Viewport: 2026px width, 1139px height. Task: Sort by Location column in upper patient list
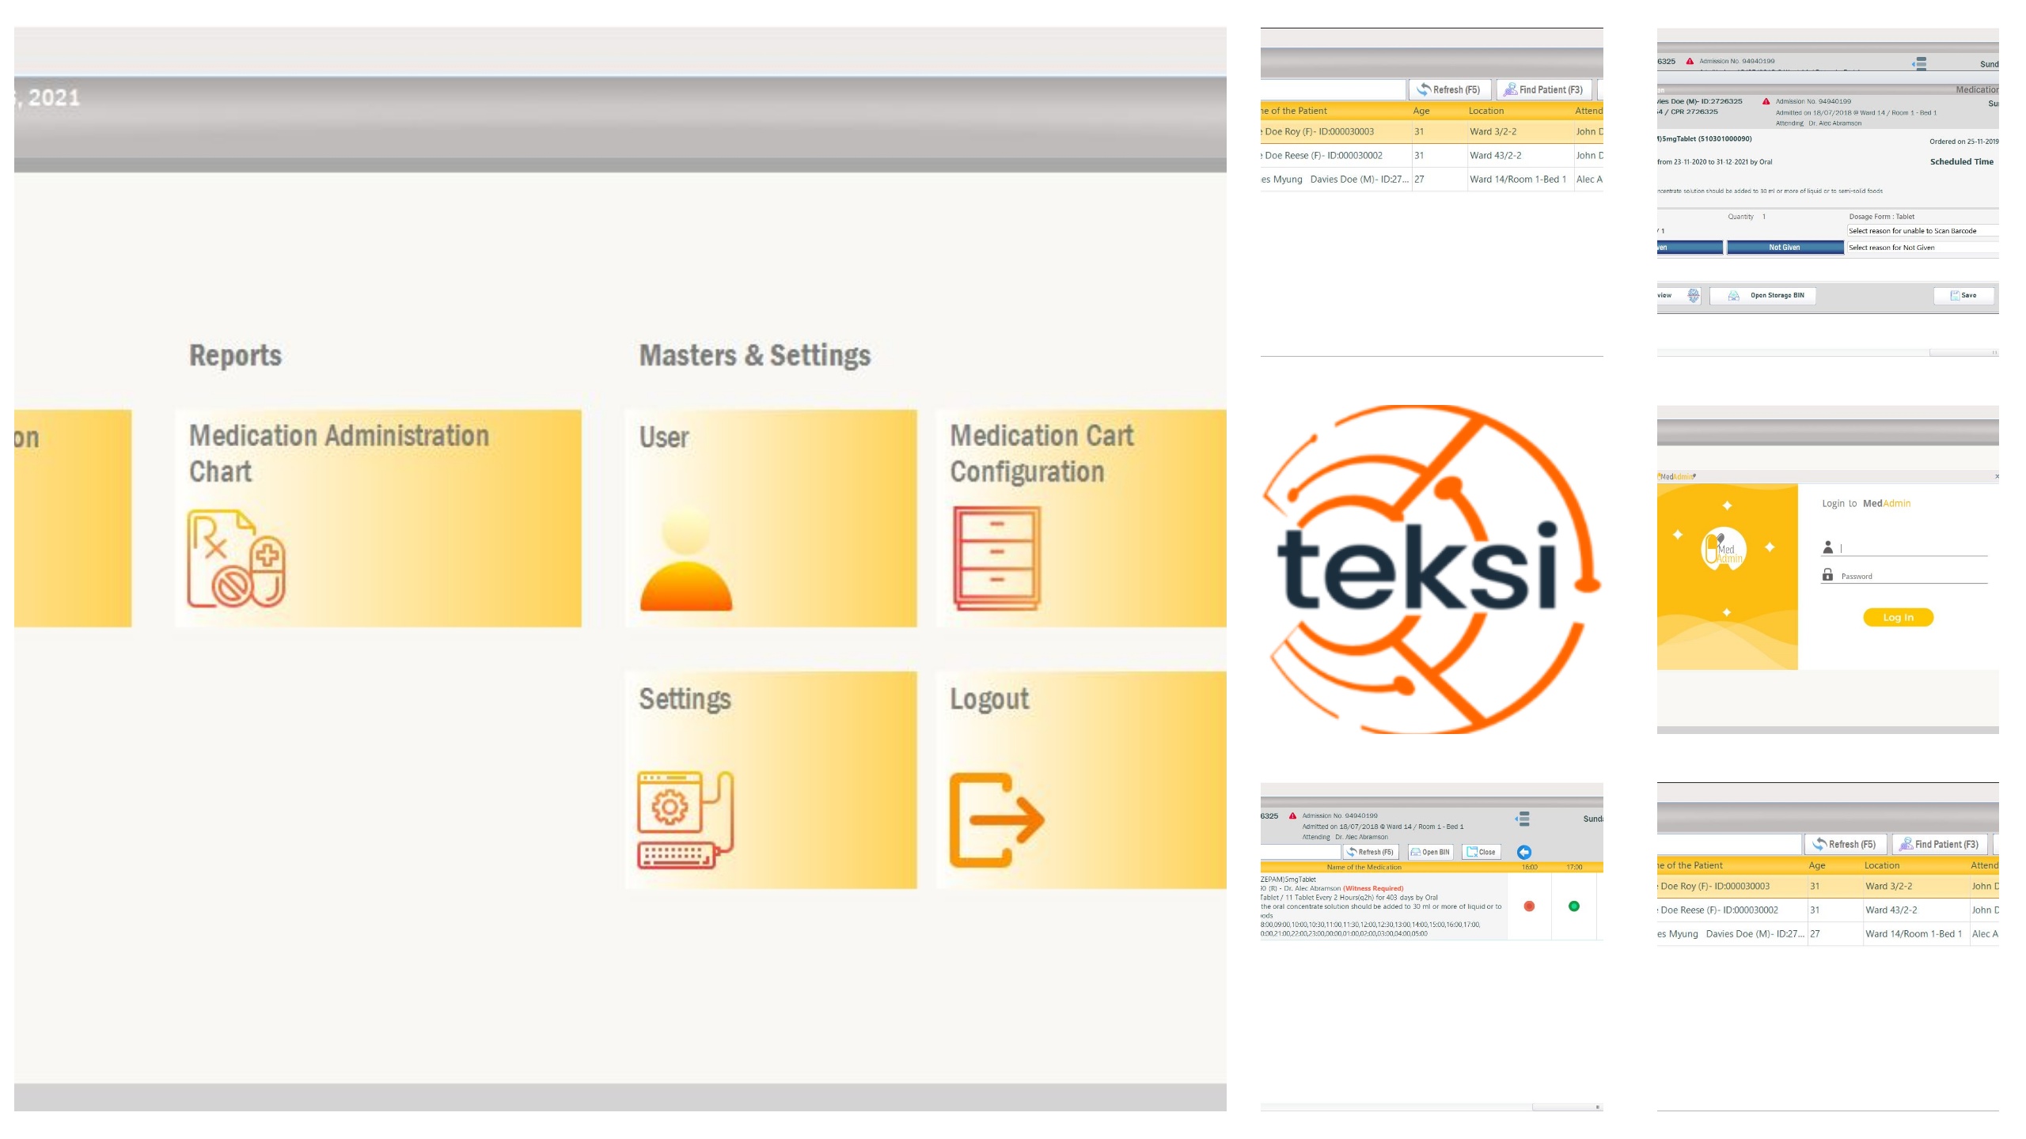[1486, 111]
